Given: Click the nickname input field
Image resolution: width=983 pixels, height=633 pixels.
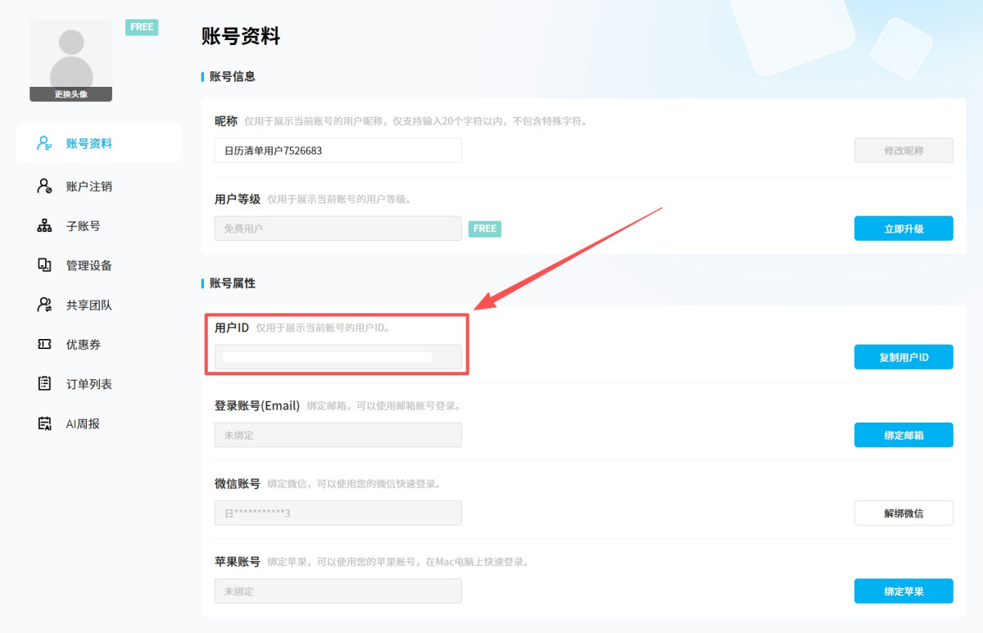Looking at the screenshot, I should pos(337,151).
